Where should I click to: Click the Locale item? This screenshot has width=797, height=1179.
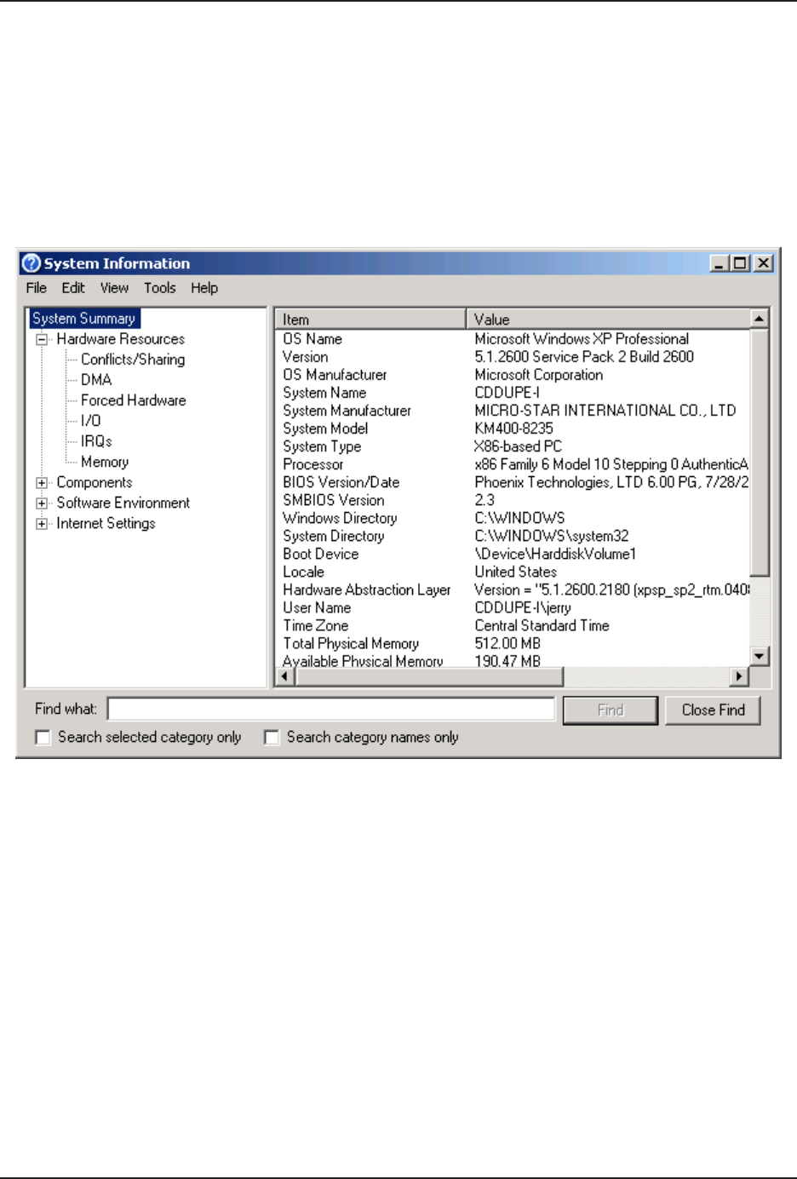click(x=304, y=572)
